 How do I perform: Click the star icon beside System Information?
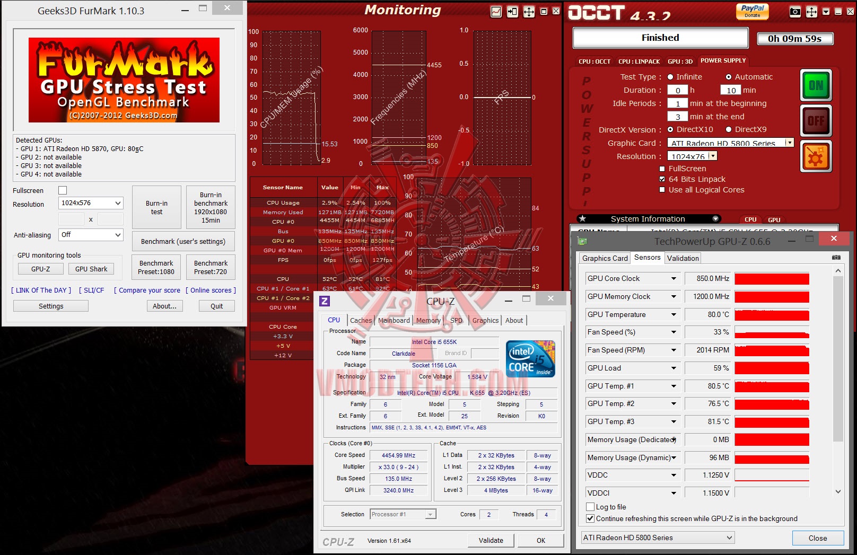coord(582,218)
